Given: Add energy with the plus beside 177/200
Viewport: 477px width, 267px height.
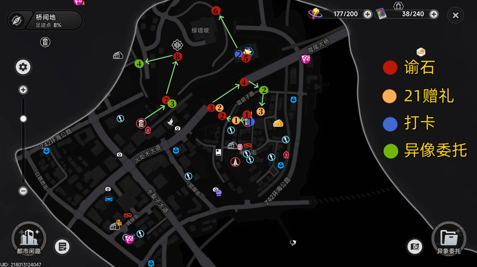Looking at the screenshot, I should tap(367, 14).
